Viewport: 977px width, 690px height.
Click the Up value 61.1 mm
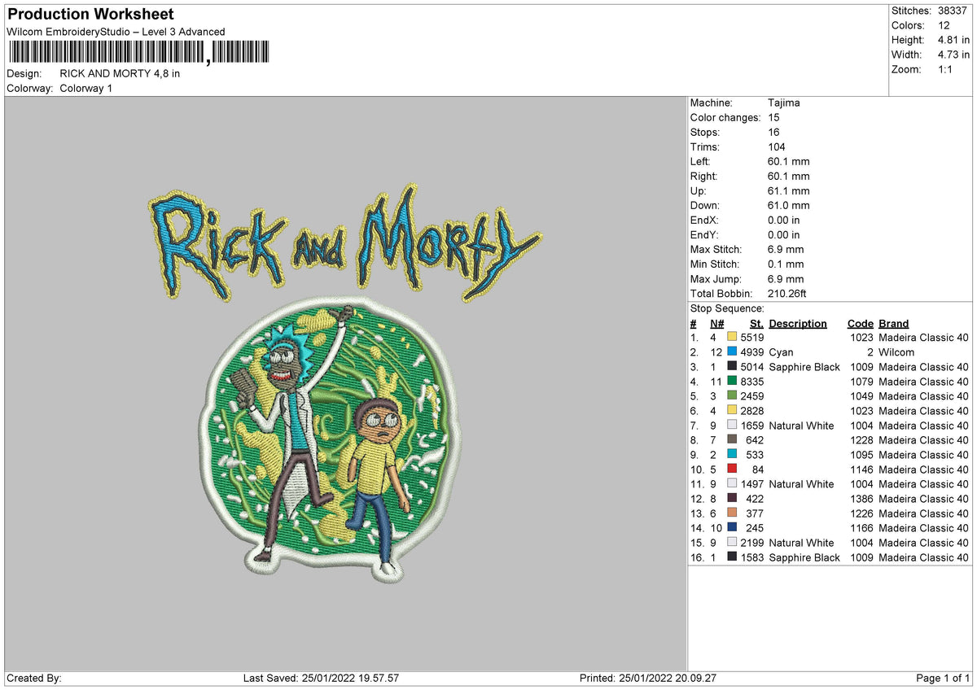[789, 190]
